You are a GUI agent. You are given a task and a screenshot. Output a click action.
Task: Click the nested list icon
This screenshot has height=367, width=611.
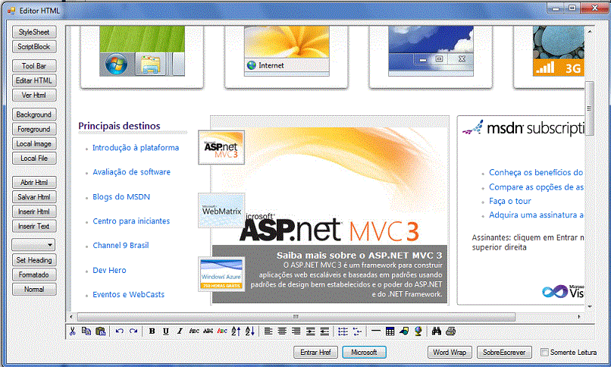coord(357,331)
